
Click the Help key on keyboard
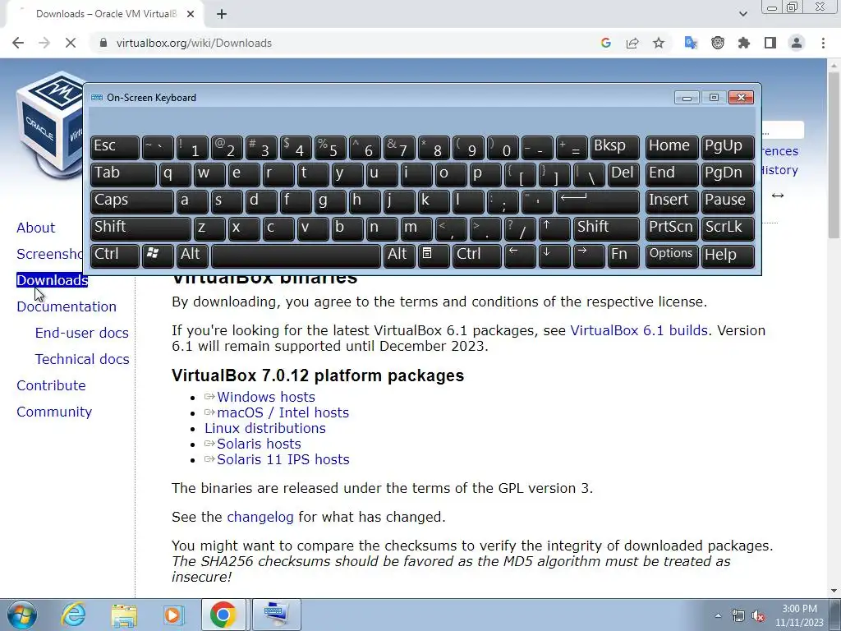click(728, 255)
